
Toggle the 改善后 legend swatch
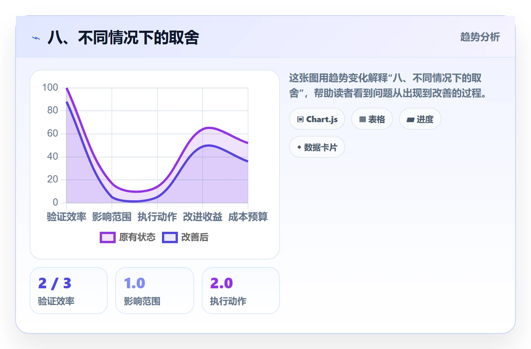pyautogui.click(x=170, y=237)
